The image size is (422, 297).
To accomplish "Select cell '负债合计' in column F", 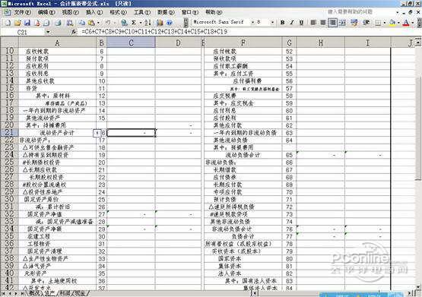I will coord(243,236).
